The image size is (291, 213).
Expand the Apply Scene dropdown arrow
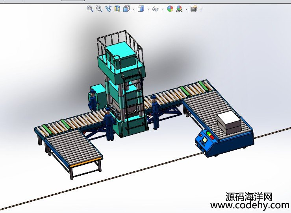(x=186, y=9)
